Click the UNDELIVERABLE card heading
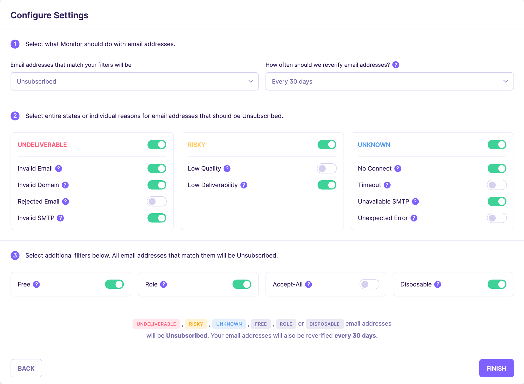Viewport: 524px width, 384px height. click(x=42, y=145)
